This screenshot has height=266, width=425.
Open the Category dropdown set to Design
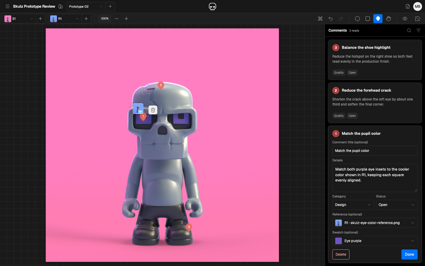click(353, 205)
